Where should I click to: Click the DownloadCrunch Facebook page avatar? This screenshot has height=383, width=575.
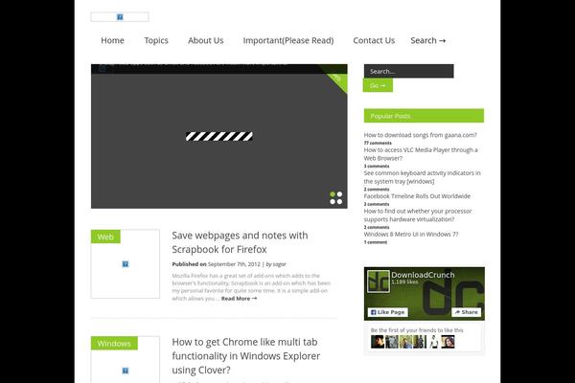(x=379, y=282)
